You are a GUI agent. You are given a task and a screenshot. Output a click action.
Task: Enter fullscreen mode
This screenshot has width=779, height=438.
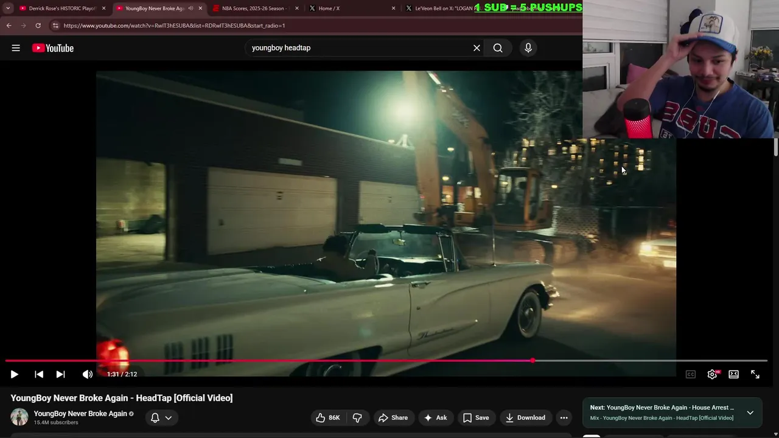click(755, 374)
